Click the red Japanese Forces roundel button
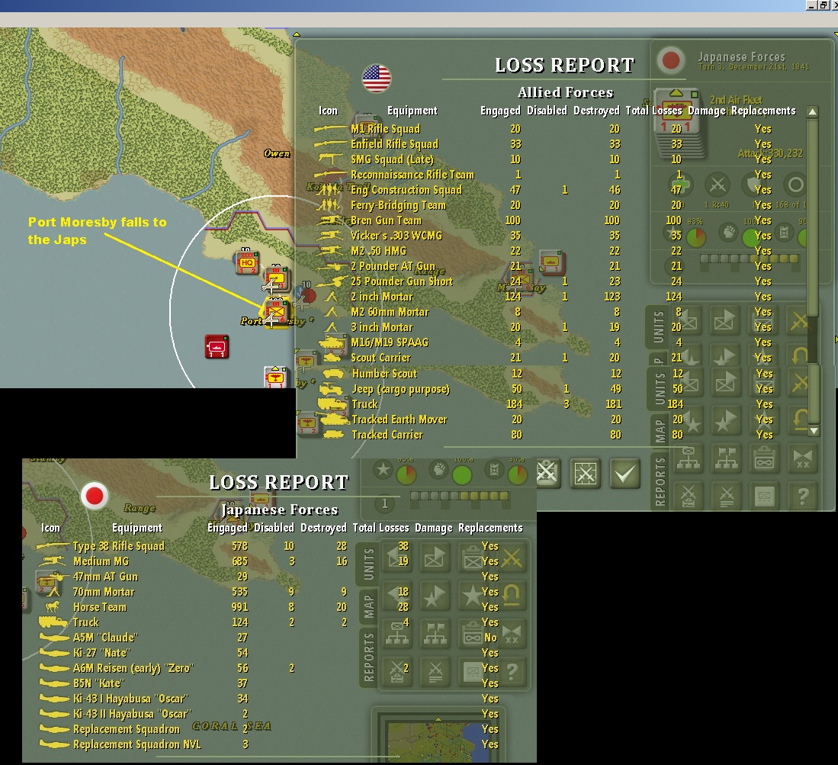The image size is (838, 765). pyautogui.click(x=671, y=60)
